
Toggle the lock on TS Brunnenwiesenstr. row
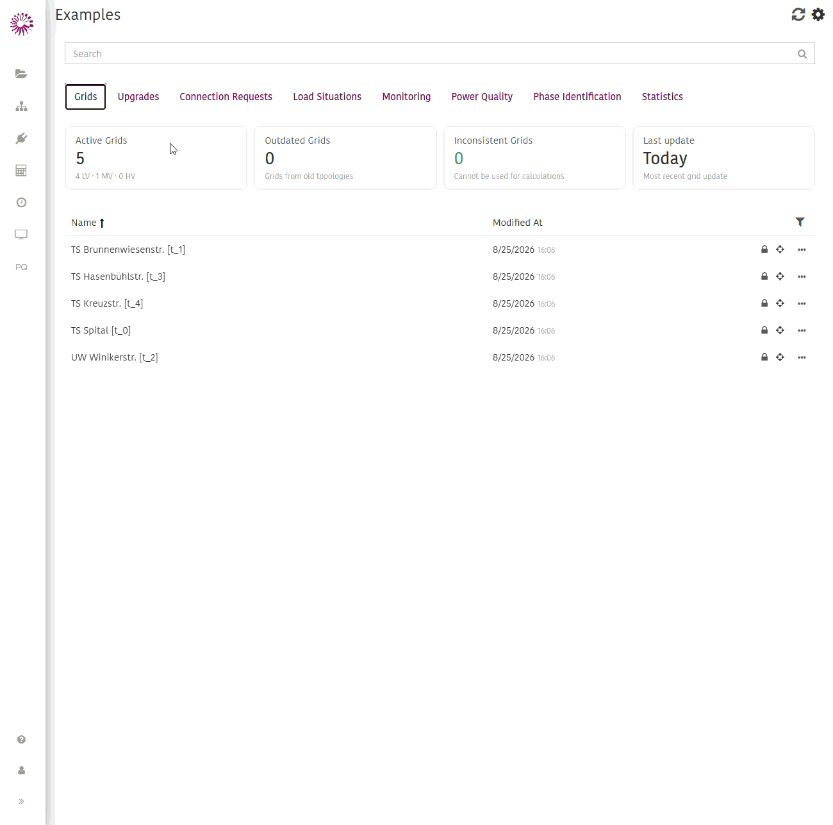764,250
